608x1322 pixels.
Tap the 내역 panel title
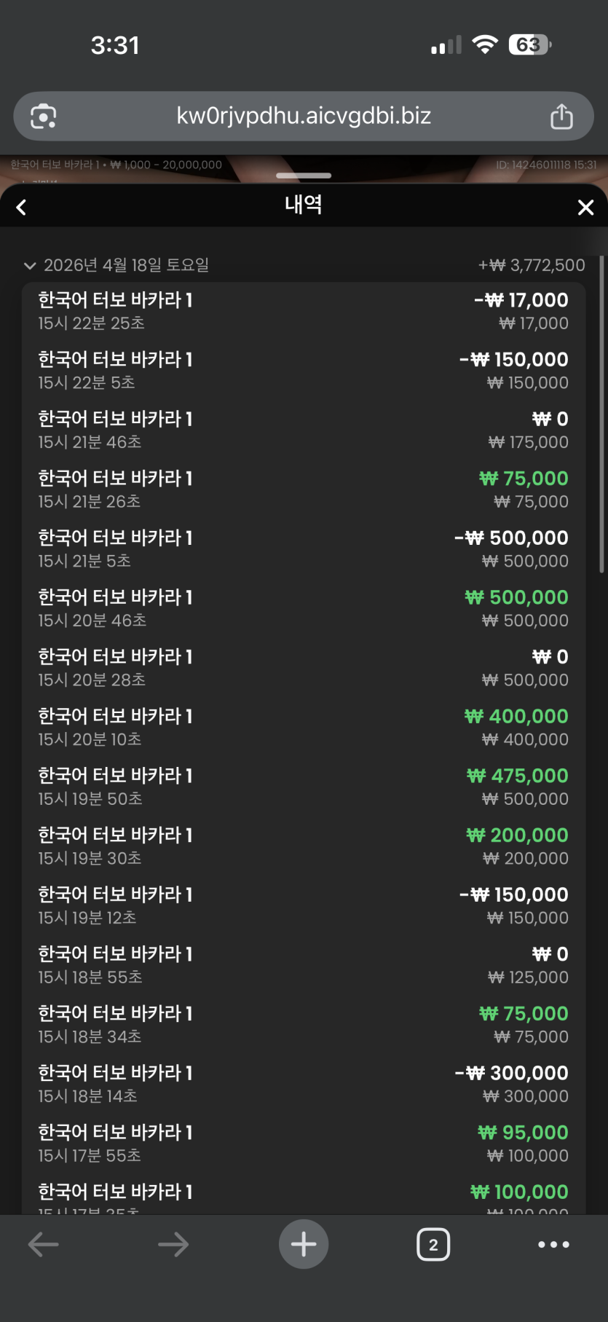pyautogui.click(x=304, y=205)
